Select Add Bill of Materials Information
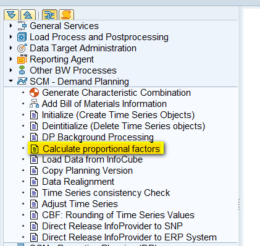This screenshot has height=246, width=260. 104,104
